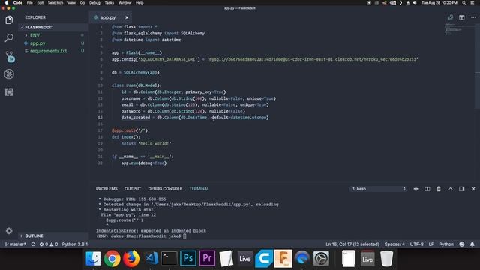
Task: Switch to the OUTPUT panel tab
Action: (x=133, y=189)
